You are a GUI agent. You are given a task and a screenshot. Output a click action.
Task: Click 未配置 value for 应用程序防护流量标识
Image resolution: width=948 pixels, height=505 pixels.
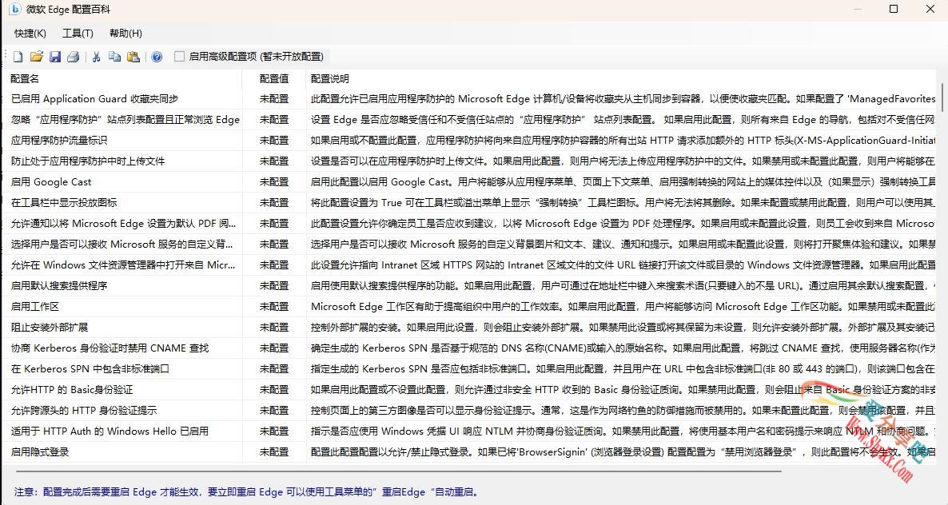coord(274,140)
